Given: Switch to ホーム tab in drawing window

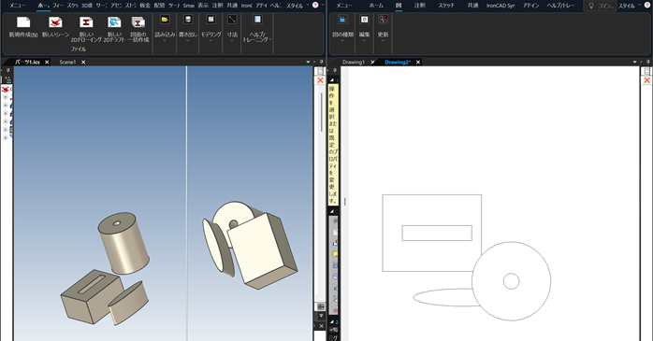Looking at the screenshot, I should (x=376, y=6).
